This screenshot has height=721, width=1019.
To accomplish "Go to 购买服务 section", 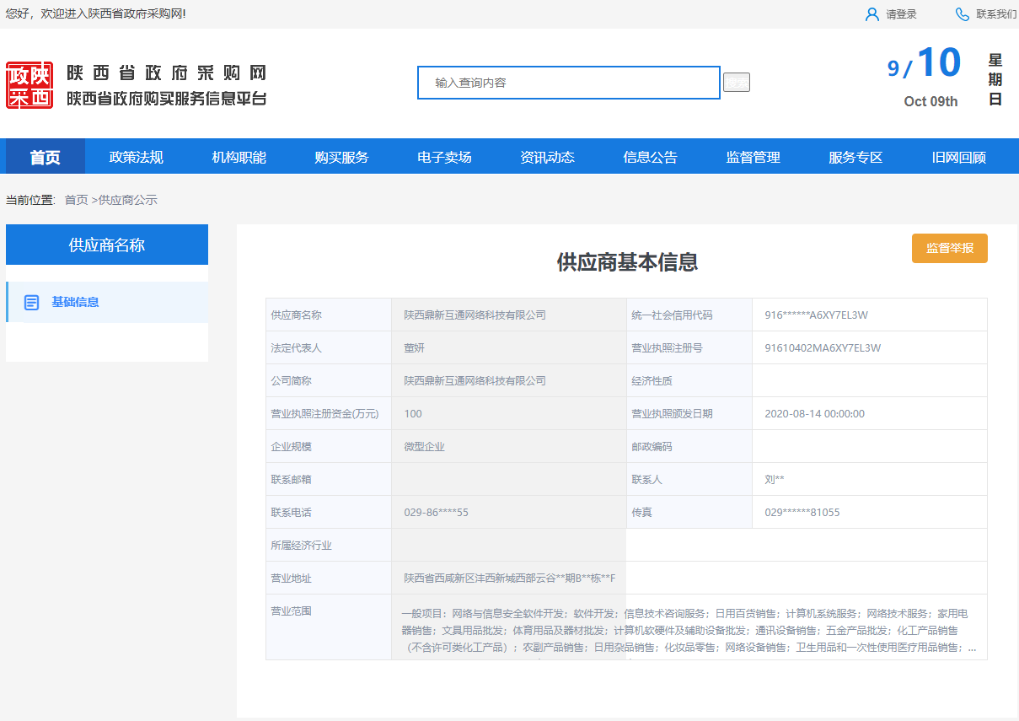I will click(342, 157).
